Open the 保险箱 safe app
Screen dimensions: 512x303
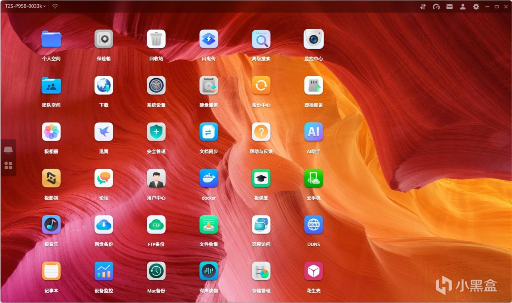104,39
